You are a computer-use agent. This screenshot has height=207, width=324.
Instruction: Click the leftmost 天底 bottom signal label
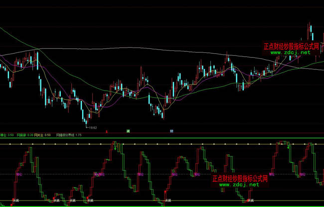16,200
